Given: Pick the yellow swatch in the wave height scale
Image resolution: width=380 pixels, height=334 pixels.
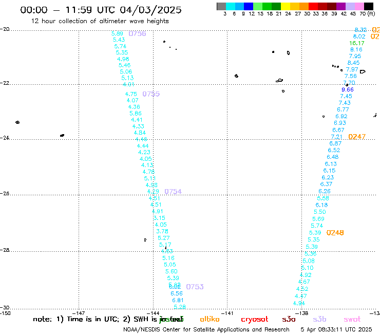Looking at the screenshot, I should [285, 6].
